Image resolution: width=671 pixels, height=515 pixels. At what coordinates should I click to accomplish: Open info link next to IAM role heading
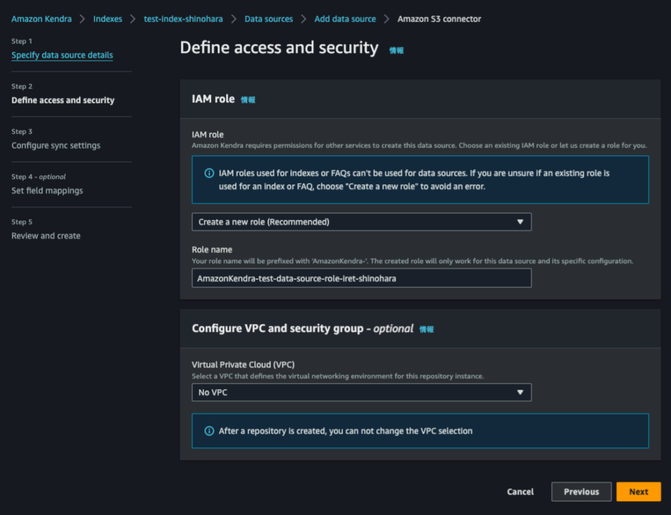(248, 100)
